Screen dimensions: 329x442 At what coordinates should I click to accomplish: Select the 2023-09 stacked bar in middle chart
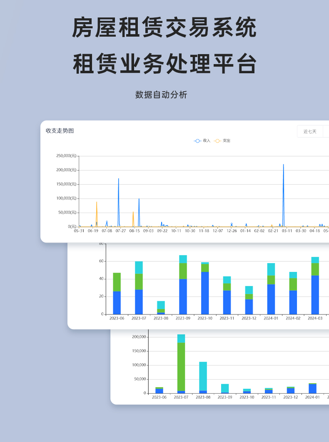coord(183,287)
